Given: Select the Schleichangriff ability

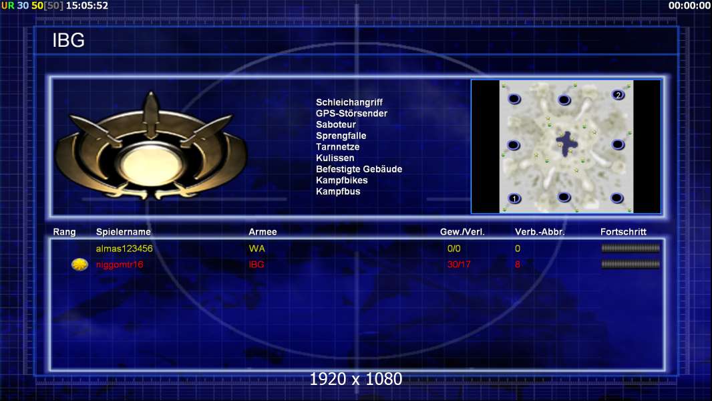Looking at the screenshot, I should (x=349, y=102).
